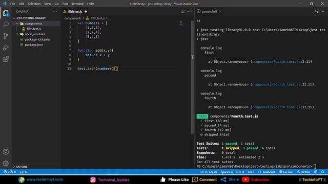Click fifth.test.js in the breadcrumb
The image size is (328, 184).
click(97, 18)
